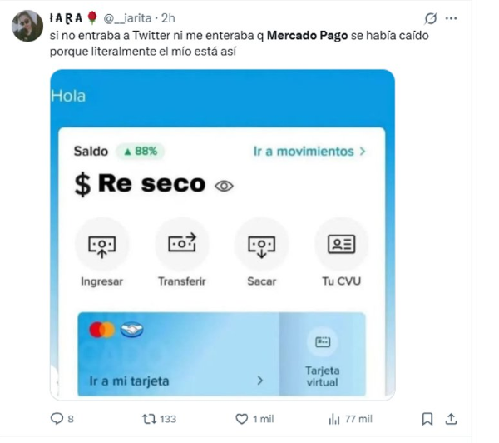Like the tweet with heart icon

tap(241, 419)
